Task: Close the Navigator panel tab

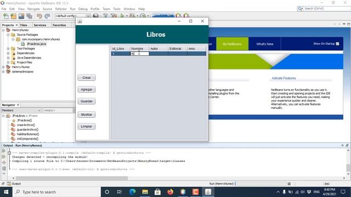Action: tap(18, 105)
